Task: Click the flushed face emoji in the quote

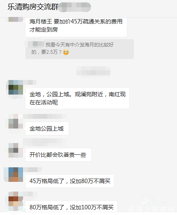Action: (66, 52)
